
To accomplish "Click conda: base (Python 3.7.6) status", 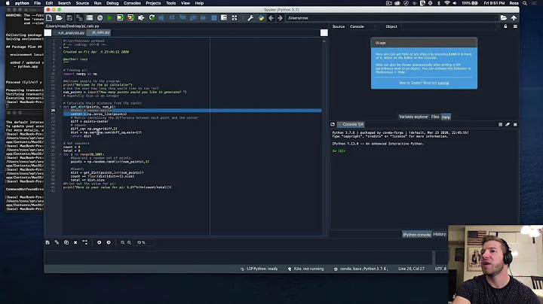I will coord(360,269).
